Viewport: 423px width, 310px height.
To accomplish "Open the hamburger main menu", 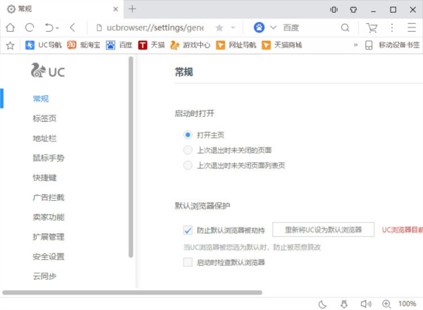I will [412, 27].
